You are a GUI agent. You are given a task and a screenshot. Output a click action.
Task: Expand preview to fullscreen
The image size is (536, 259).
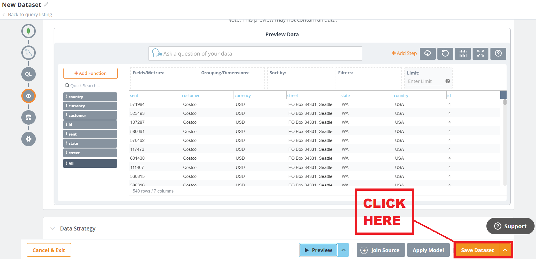[x=480, y=54]
